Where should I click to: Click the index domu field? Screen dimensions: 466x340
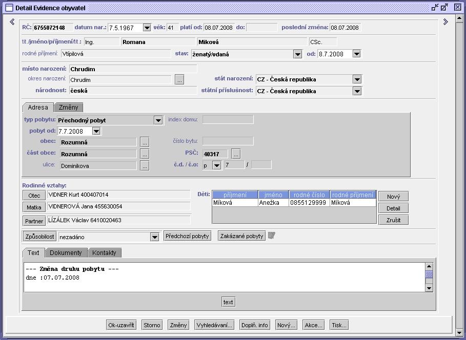click(x=228, y=119)
